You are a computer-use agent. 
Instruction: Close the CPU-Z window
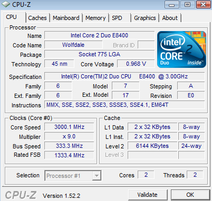tap(204, 5)
